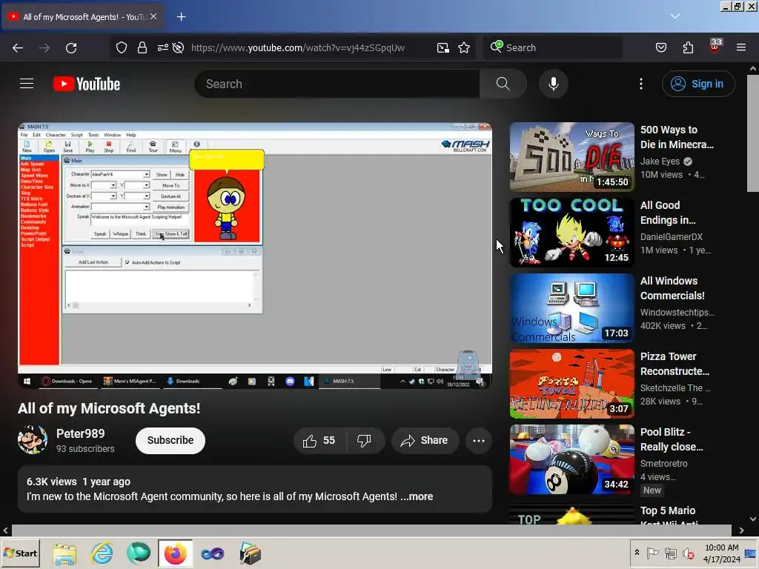Open Action Center flag tray icon
The width and height of the screenshot is (759, 569).
[652, 553]
